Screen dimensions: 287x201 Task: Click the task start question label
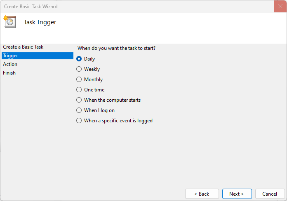click(x=117, y=48)
